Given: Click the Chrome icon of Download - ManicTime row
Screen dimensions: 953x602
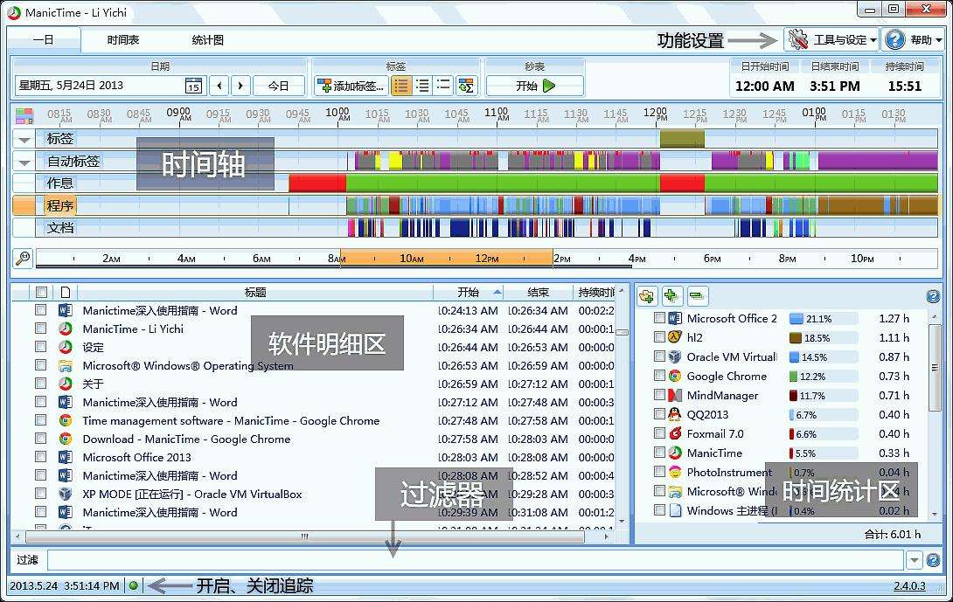Looking at the screenshot, I should click(65, 439).
